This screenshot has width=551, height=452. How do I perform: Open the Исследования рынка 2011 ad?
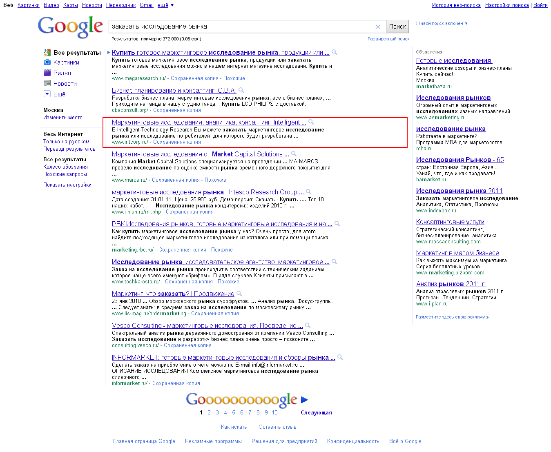[459, 191]
